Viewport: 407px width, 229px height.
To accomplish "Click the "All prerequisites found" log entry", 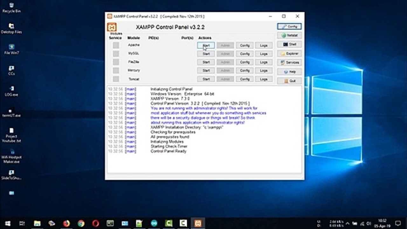I will [170, 137].
